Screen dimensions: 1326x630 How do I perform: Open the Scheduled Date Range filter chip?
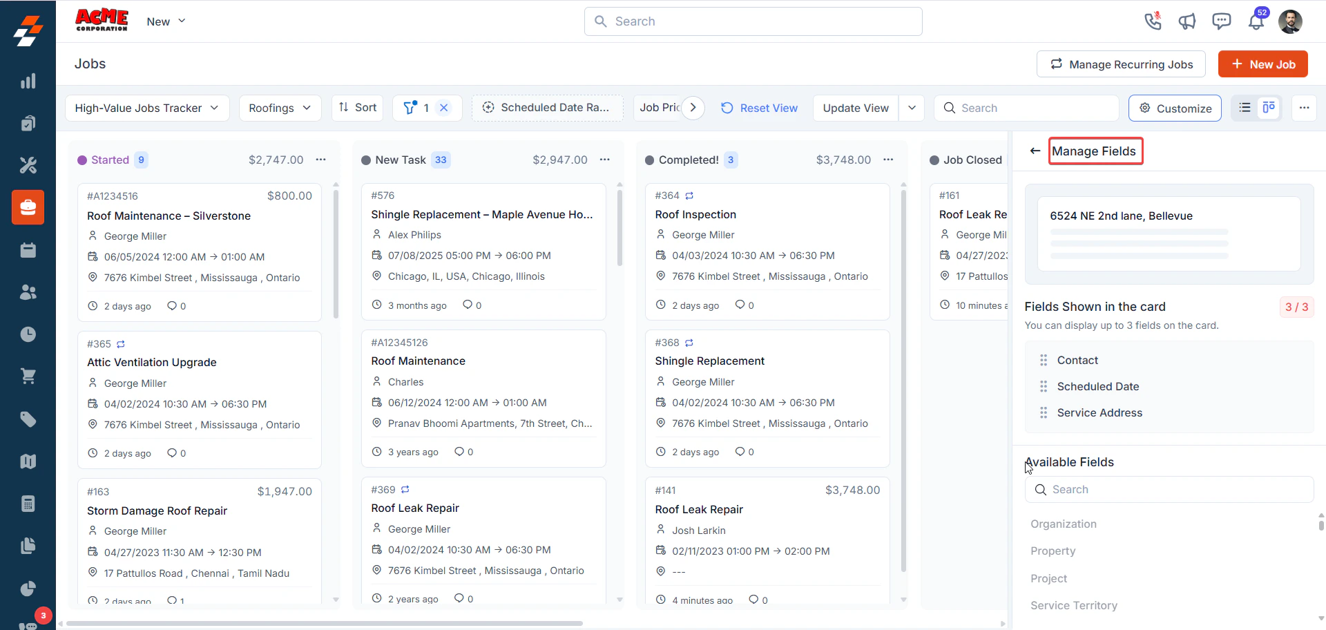(x=548, y=108)
